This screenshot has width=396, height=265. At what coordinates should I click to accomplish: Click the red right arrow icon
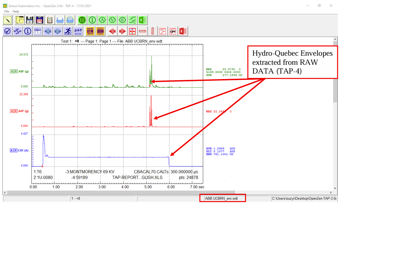[x=122, y=31]
